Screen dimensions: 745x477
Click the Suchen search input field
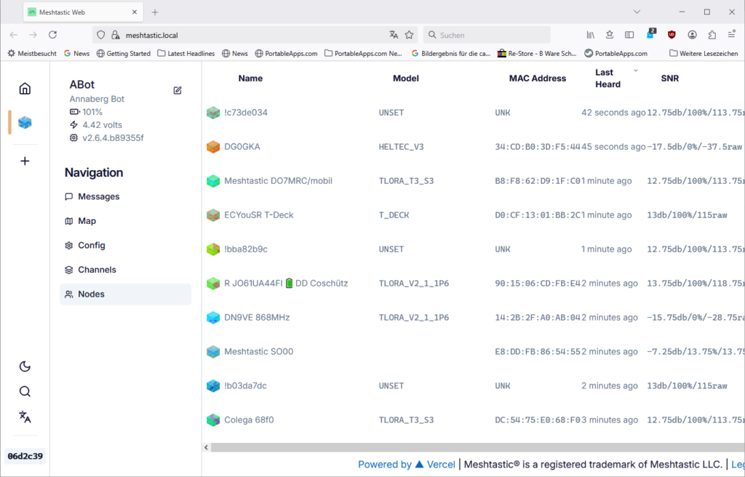pyautogui.click(x=486, y=35)
